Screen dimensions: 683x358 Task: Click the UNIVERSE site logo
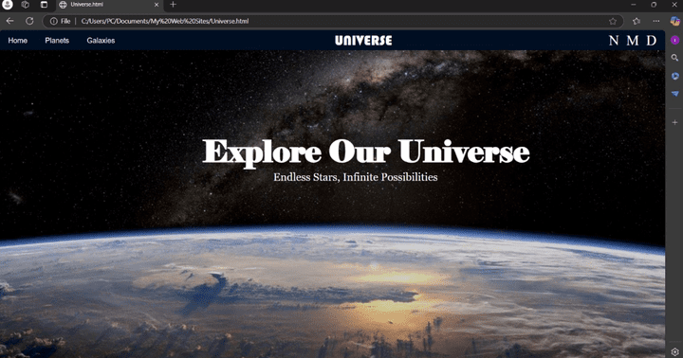click(x=363, y=41)
